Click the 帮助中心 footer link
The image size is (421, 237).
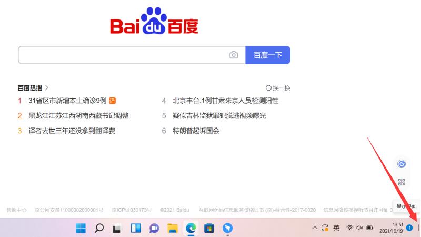[x=16, y=210]
